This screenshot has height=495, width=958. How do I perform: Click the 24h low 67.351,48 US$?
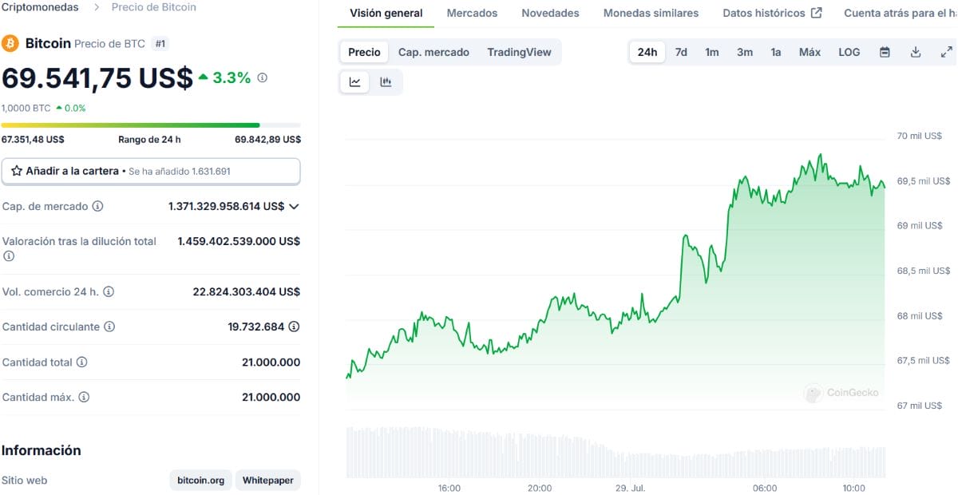tap(33, 140)
